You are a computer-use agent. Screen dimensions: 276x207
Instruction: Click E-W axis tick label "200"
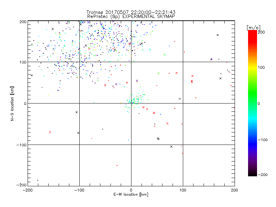coord(235,190)
